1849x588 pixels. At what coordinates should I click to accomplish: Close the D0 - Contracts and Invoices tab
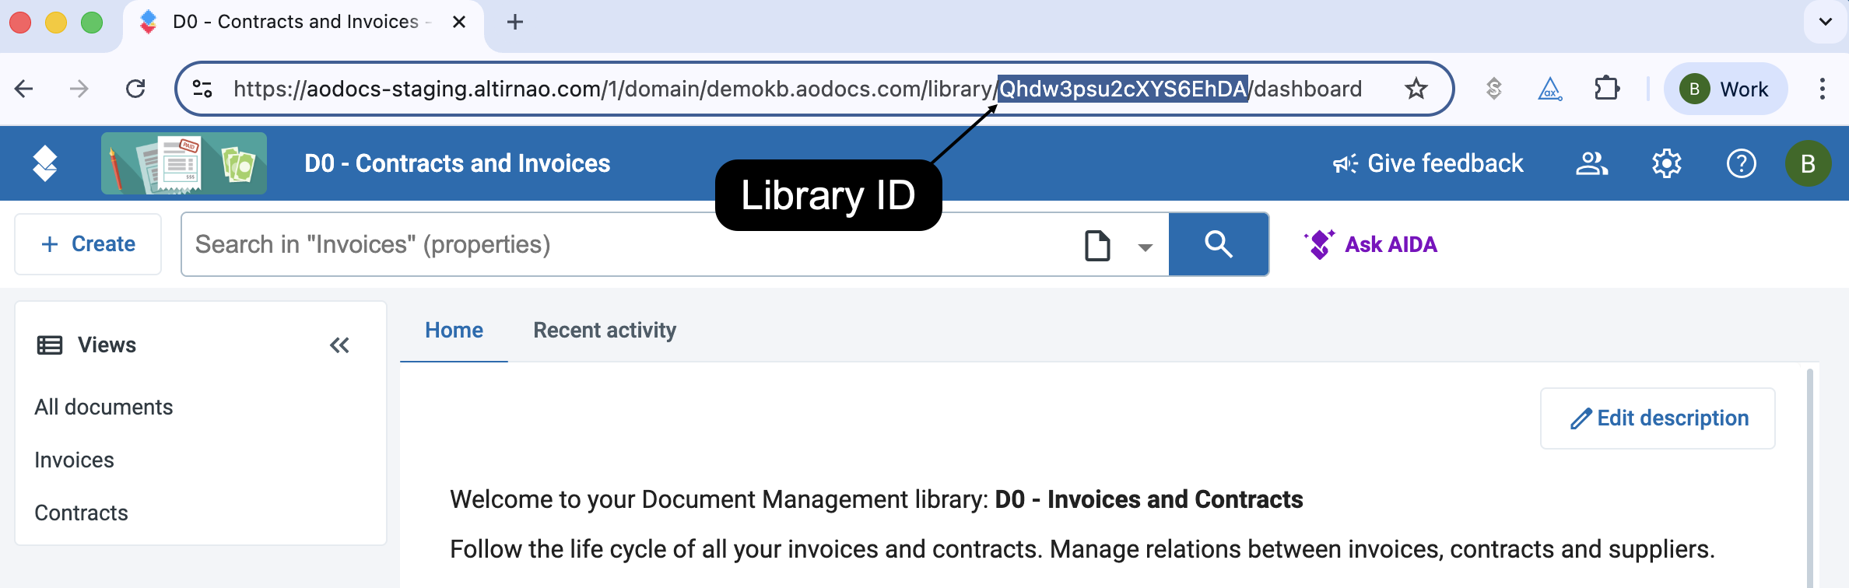[x=459, y=22]
